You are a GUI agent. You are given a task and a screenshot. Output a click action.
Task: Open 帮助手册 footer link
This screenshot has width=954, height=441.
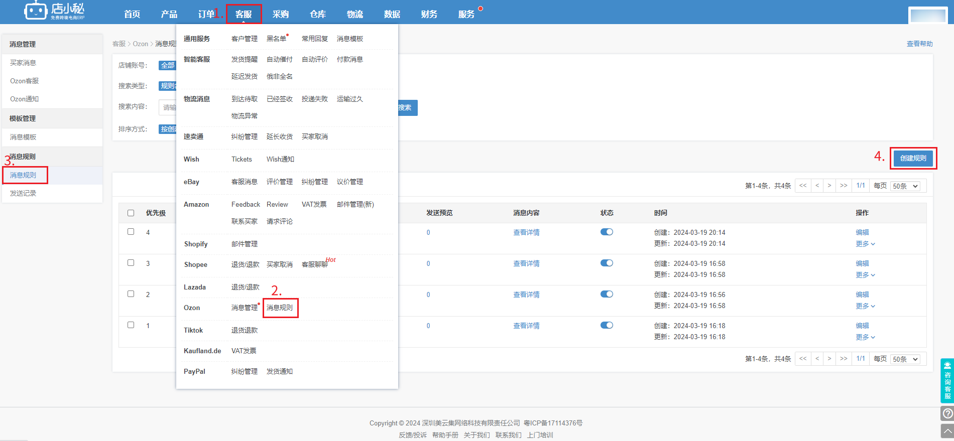coord(445,435)
